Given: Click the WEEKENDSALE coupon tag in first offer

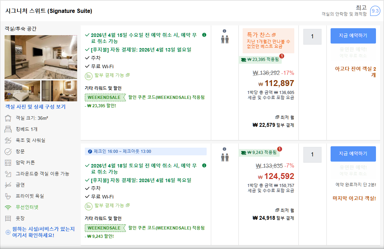Looking at the screenshot, I should 105,98.
